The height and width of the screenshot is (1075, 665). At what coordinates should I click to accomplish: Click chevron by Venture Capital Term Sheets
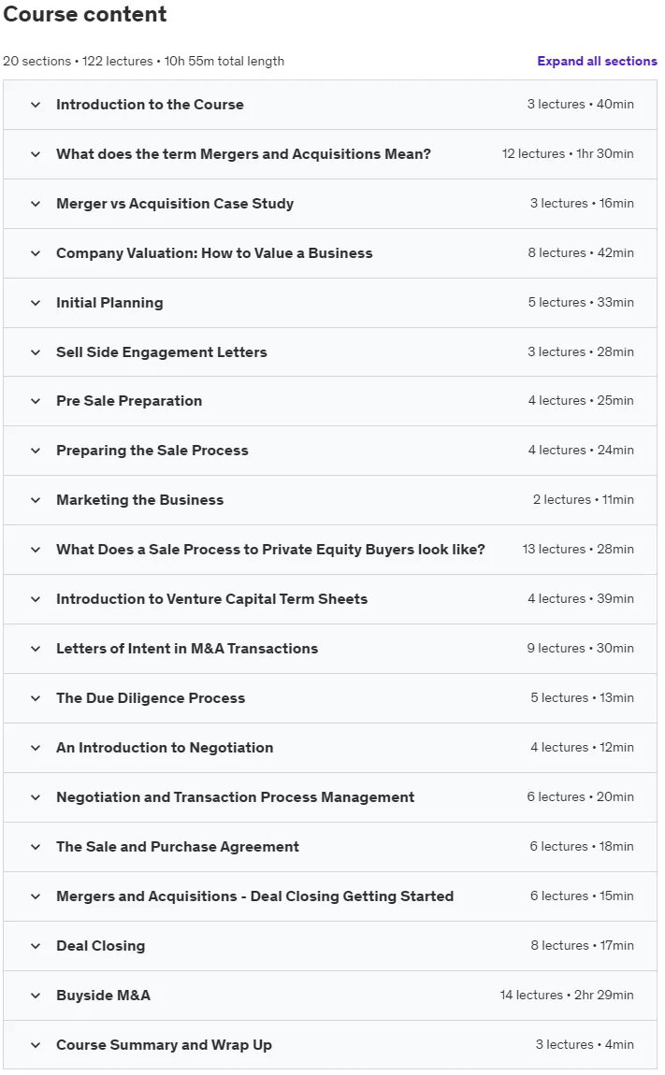(x=36, y=599)
